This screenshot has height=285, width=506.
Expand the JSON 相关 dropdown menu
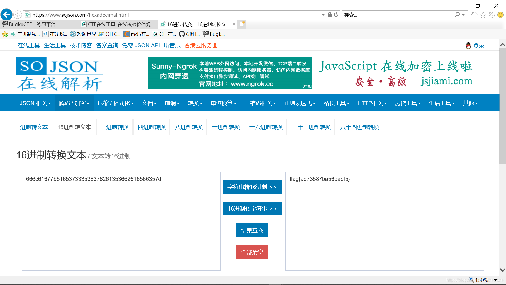tap(35, 103)
